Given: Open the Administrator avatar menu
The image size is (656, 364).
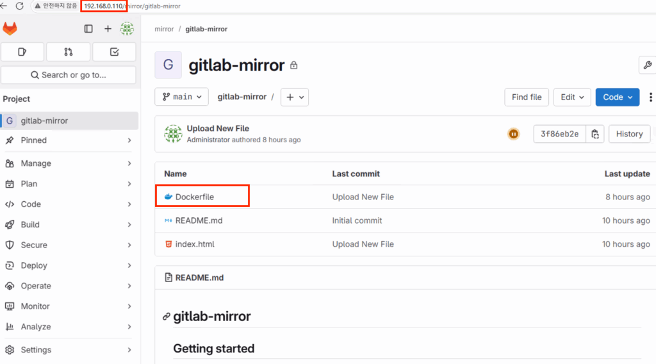Looking at the screenshot, I should (127, 28).
